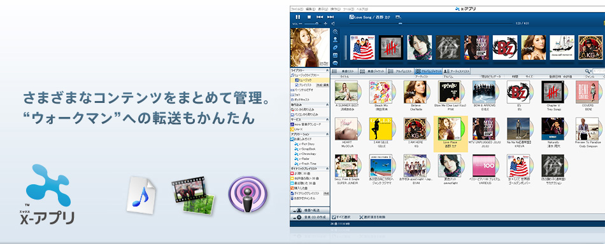605x244 pixels.
Task: Click the calendar icon beside the album art
Action: (x=335, y=55)
